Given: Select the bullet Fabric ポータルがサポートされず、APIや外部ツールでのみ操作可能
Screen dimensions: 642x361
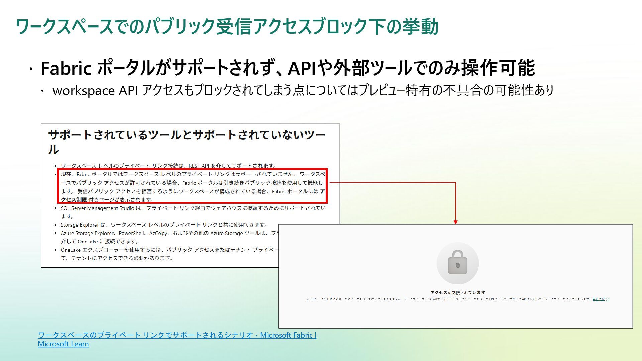Looking at the screenshot, I should (288, 68).
